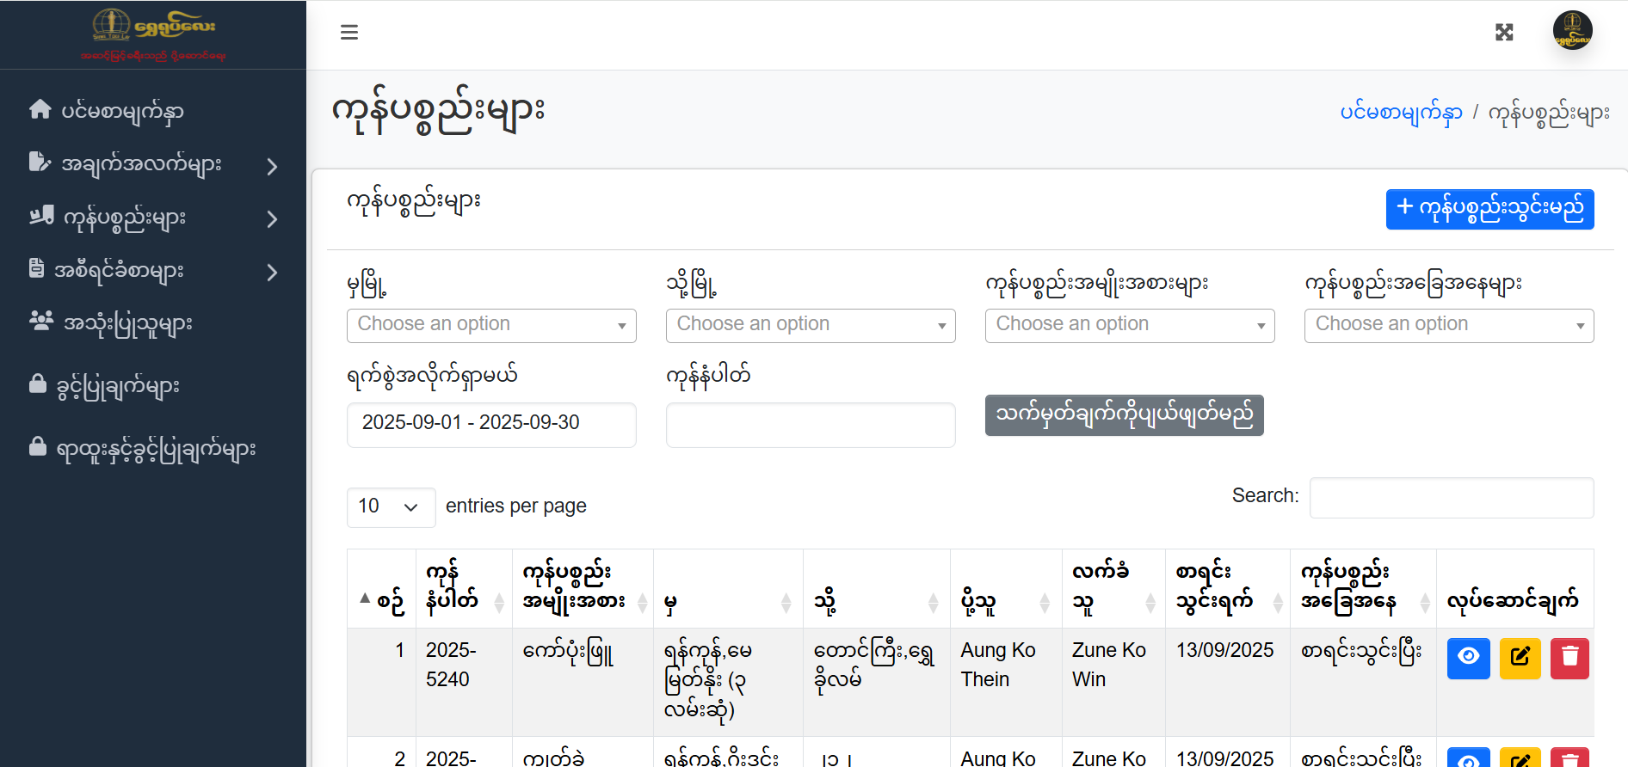
Task: Click the fullscreen expand icon in header
Action: (1503, 33)
